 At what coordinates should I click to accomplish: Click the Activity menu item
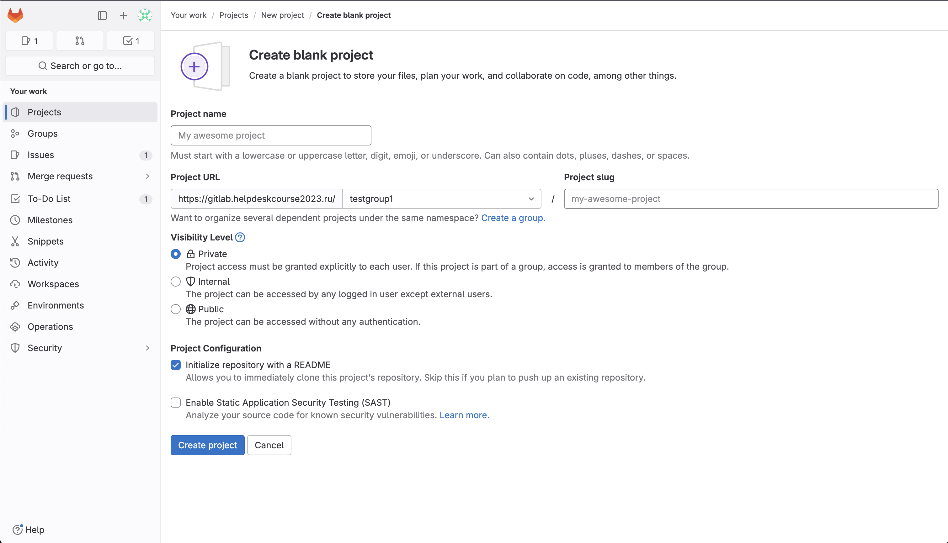click(42, 262)
